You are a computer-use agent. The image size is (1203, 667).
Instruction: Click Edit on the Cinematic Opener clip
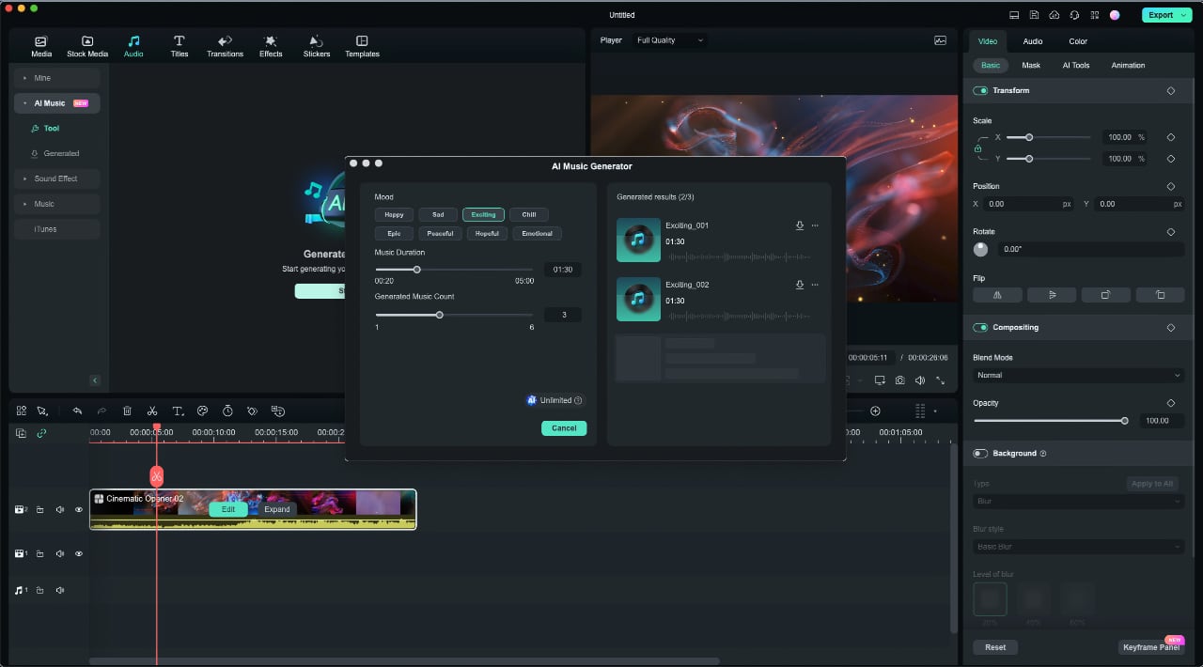228,508
